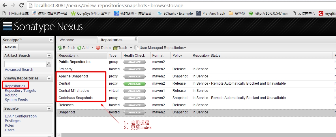The image size is (336, 137).
Task: Refresh the repository list
Action: (66, 48)
